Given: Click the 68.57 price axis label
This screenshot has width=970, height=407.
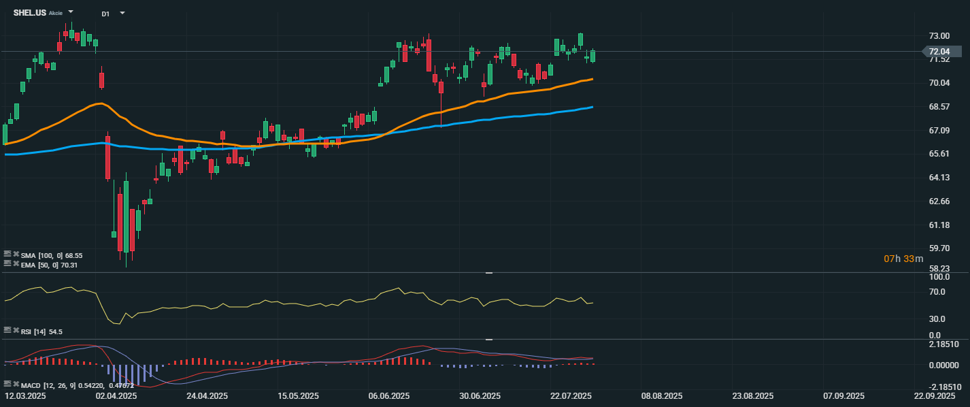Looking at the screenshot, I should [x=939, y=107].
